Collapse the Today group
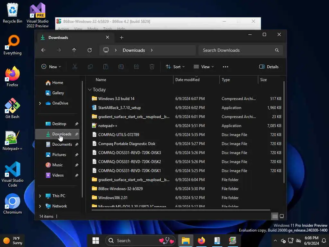This screenshot has width=329, height=247. (x=90, y=90)
